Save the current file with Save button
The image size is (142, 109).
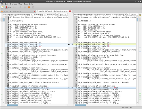click(8, 7)
